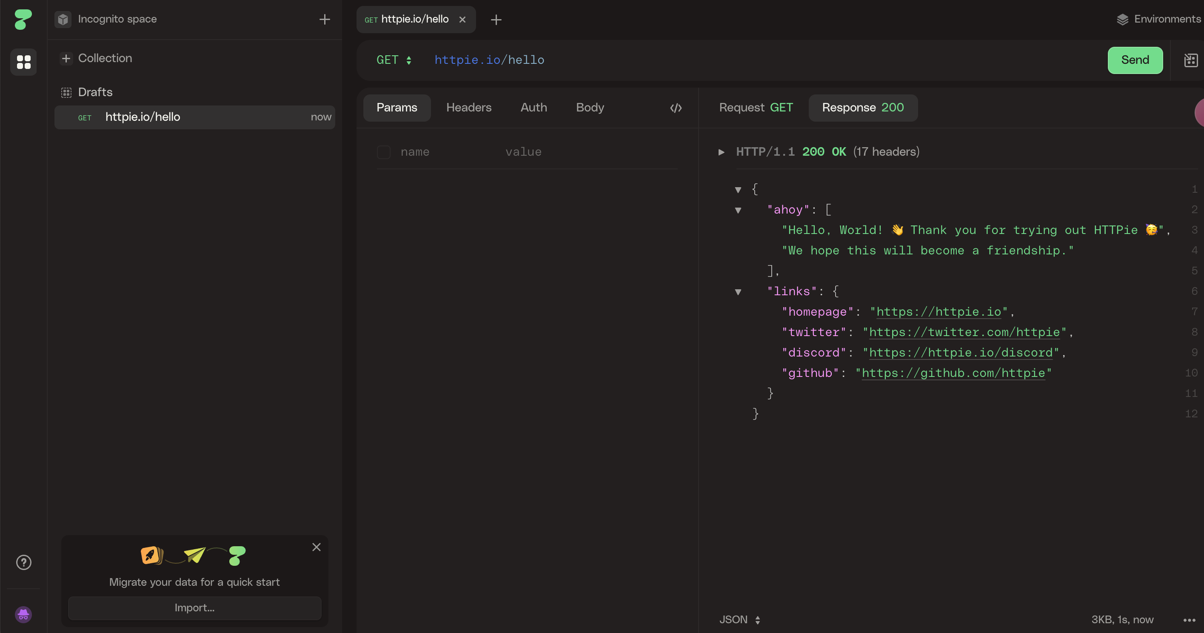Collapse the root JSON object
The width and height of the screenshot is (1204, 633).
point(738,190)
